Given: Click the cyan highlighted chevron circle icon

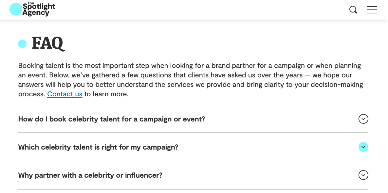Looking at the screenshot, I should coord(363,147).
